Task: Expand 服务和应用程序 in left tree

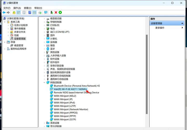Action: [x=5, y=49]
